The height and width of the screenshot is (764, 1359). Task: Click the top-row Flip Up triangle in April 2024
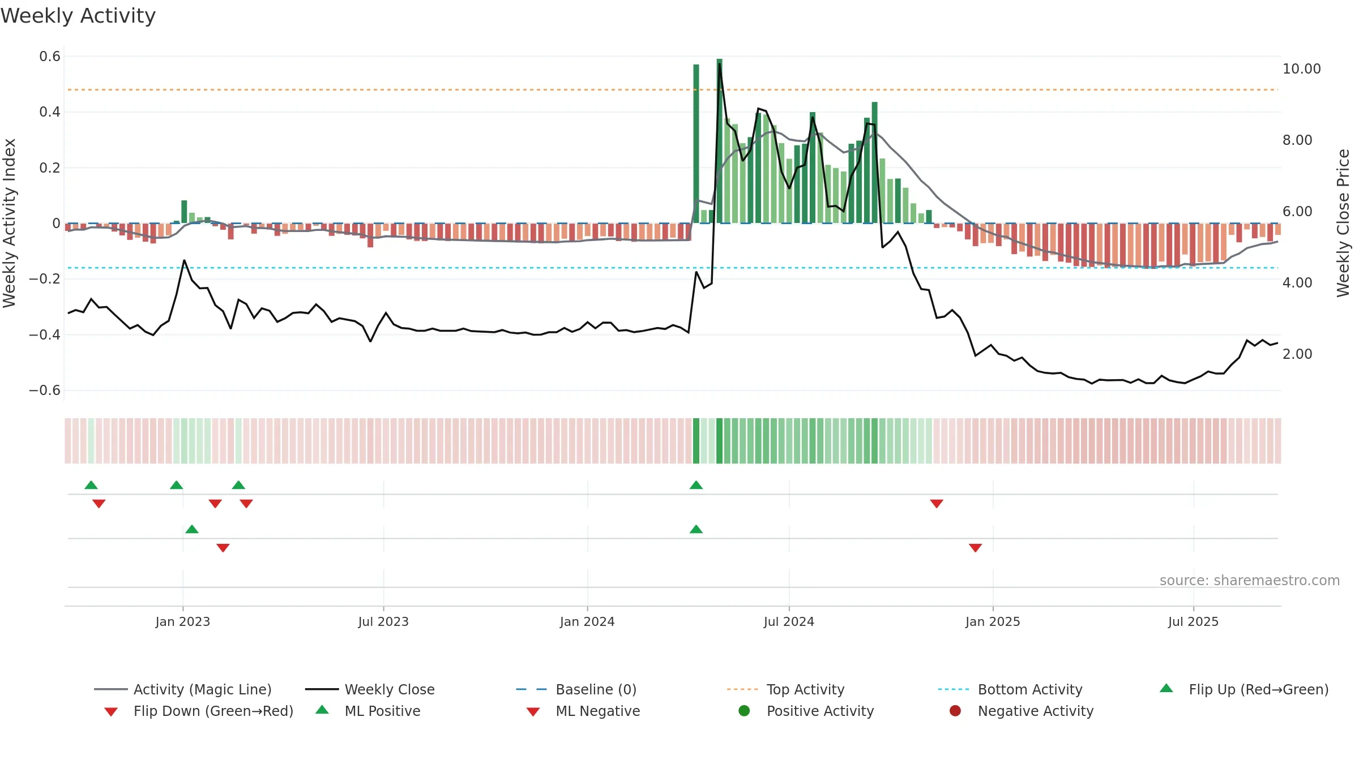pyautogui.click(x=696, y=485)
